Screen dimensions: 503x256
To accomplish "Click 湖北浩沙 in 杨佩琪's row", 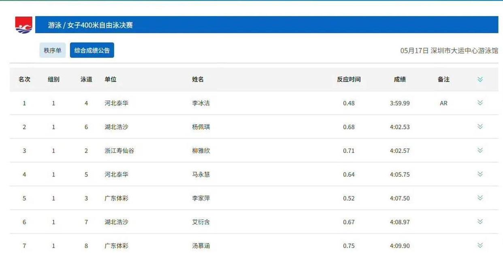I will (x=116, y=127).
